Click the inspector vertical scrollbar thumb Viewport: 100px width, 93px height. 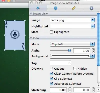[99, 39]
